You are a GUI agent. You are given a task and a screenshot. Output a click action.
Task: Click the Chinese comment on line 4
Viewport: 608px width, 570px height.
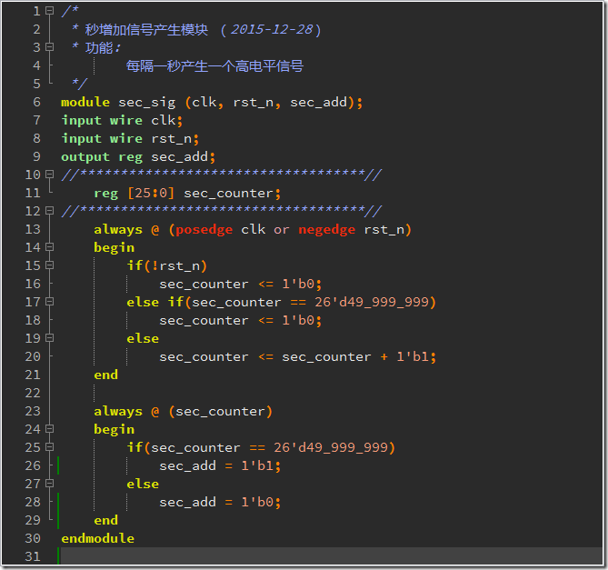(x=214, y=66)
